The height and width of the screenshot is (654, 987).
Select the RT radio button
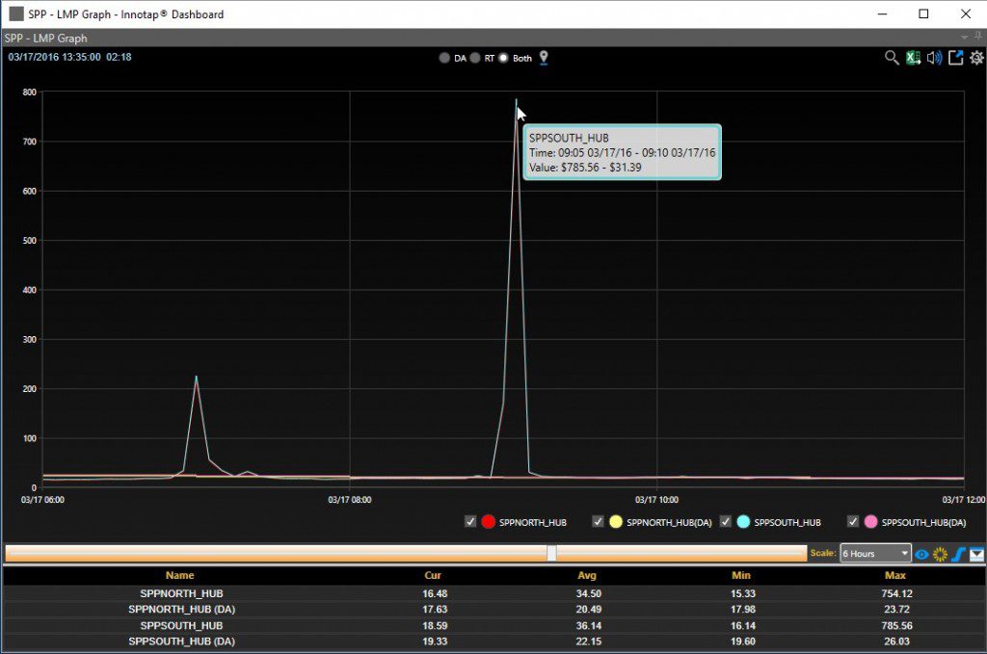475,58
